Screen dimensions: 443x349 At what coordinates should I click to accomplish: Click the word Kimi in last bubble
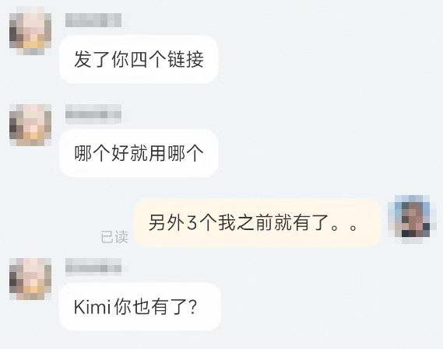[x=92, y=307]
